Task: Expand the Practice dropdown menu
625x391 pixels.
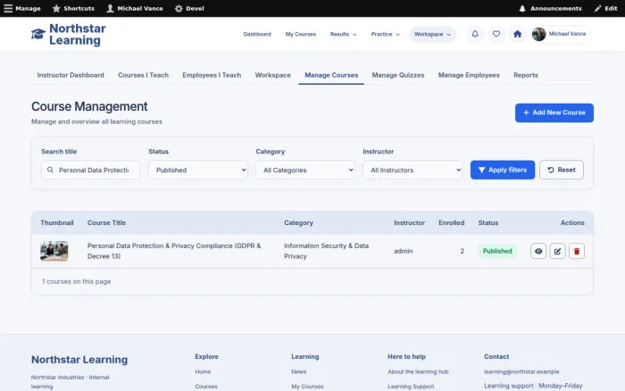Action: 385,34
